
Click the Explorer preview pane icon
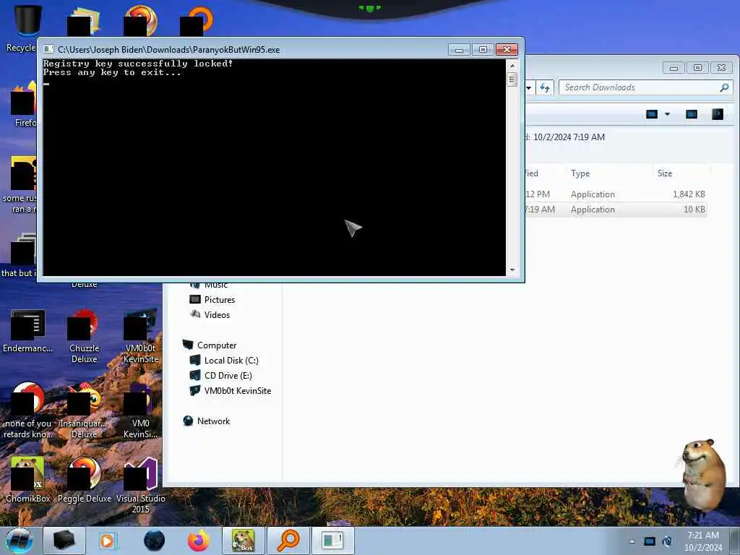tap(692, 114)
